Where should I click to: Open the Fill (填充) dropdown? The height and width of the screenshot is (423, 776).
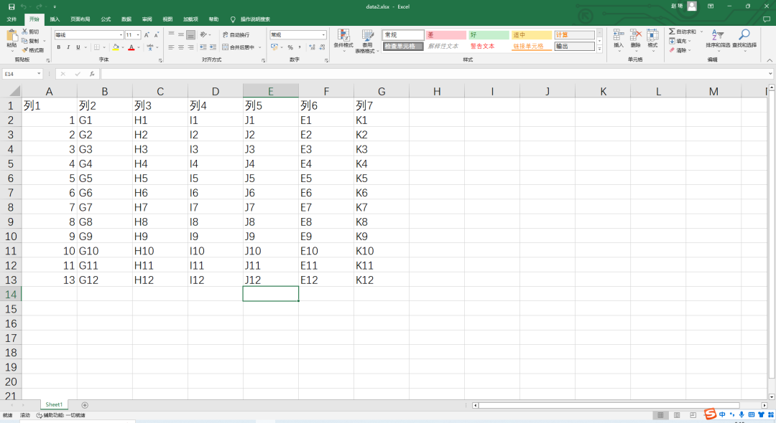pyautogui.click(x=680, y=41)
